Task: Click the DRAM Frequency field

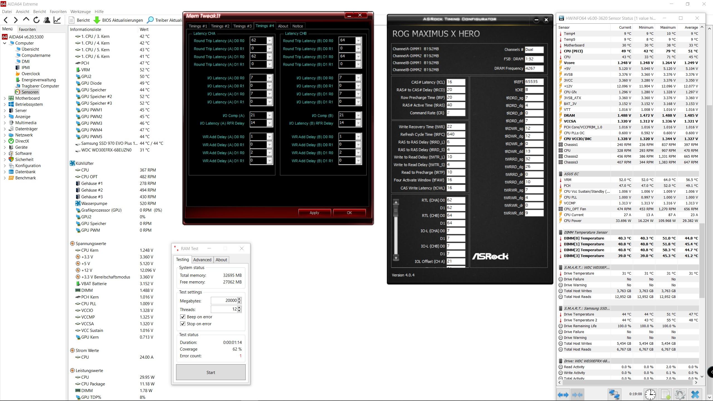Action: point(534,68)
